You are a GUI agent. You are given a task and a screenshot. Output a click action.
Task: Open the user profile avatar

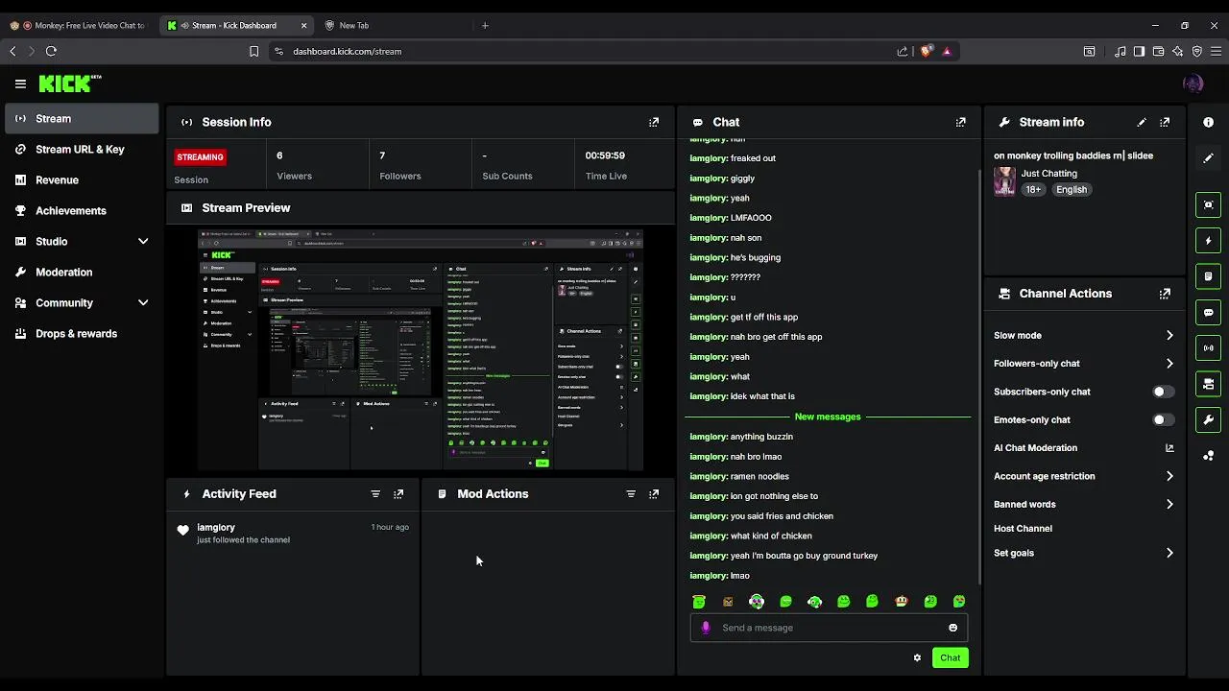click(1193, 83)
